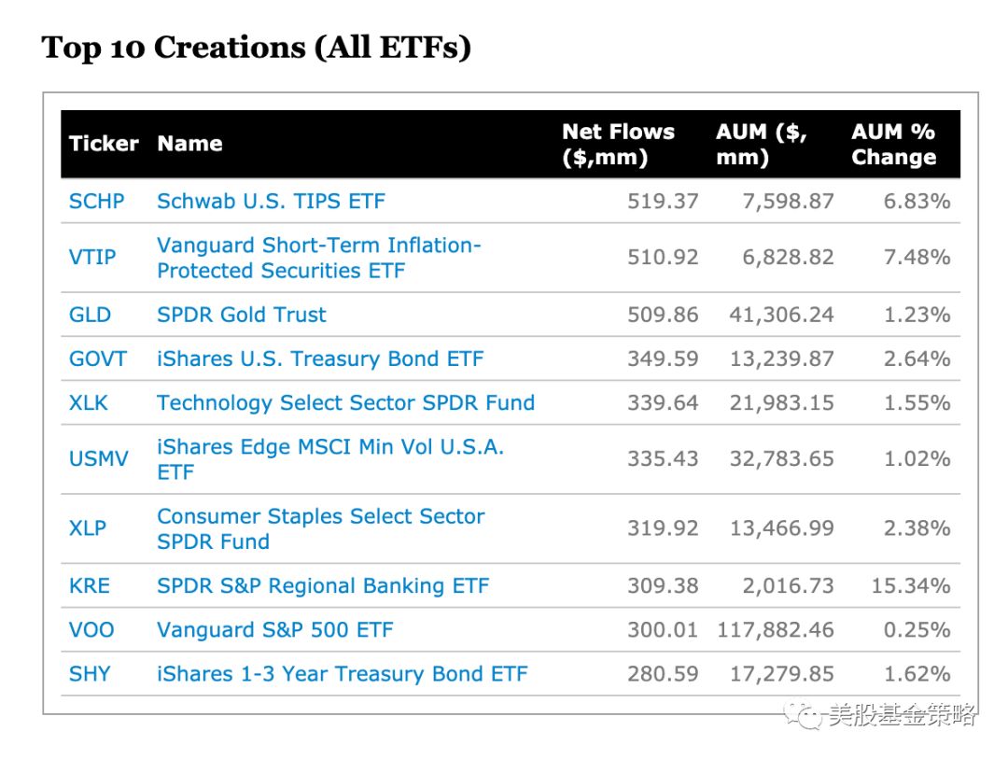
Task: Click the XLP ticker link
Action: click(x=88, y=528)
